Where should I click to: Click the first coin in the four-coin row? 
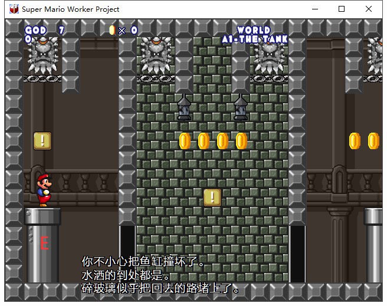point(185,141)
